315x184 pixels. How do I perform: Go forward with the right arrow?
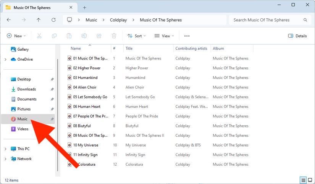[24, 20]
